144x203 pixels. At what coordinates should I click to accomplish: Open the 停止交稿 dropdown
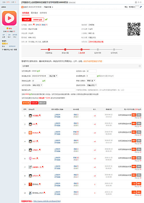tap(53, 76)
